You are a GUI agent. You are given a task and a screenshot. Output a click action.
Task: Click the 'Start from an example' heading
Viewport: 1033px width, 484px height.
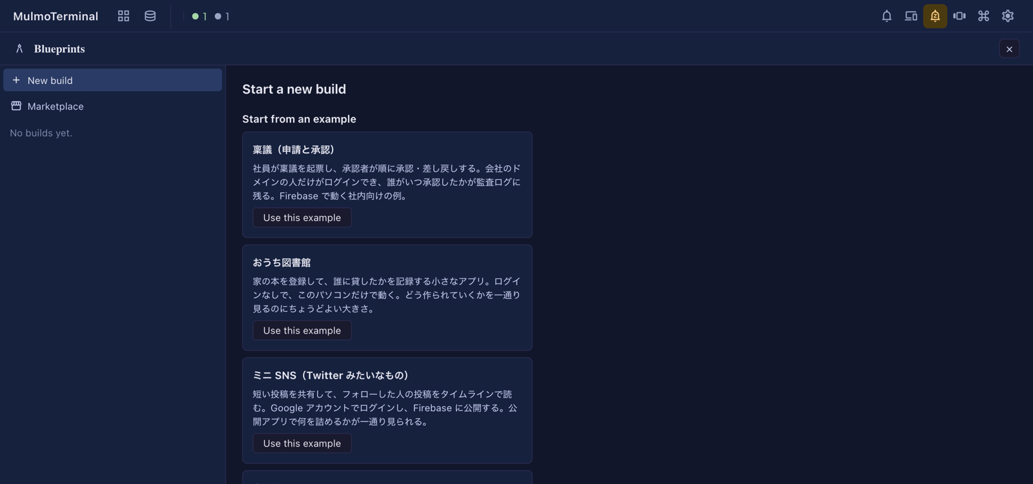click(x=299, y=119)
